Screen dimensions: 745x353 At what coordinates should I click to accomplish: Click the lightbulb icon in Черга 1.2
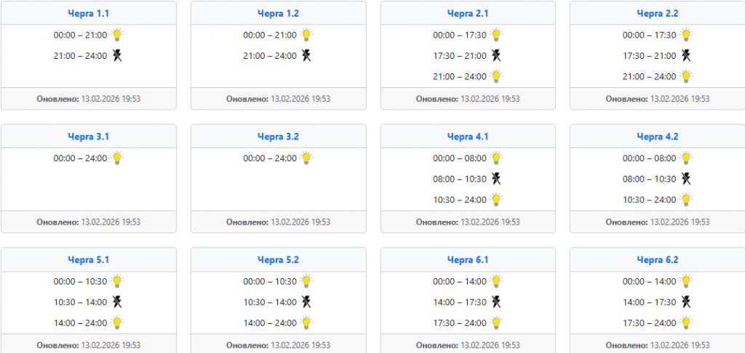click(x=307, y=34)
